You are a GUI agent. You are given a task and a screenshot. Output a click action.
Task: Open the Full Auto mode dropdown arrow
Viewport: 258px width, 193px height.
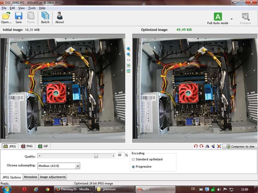[x=232, y=19]
